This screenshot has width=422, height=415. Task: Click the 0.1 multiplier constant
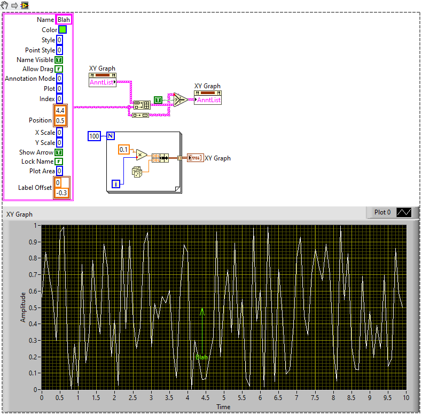tap(124, 150)
